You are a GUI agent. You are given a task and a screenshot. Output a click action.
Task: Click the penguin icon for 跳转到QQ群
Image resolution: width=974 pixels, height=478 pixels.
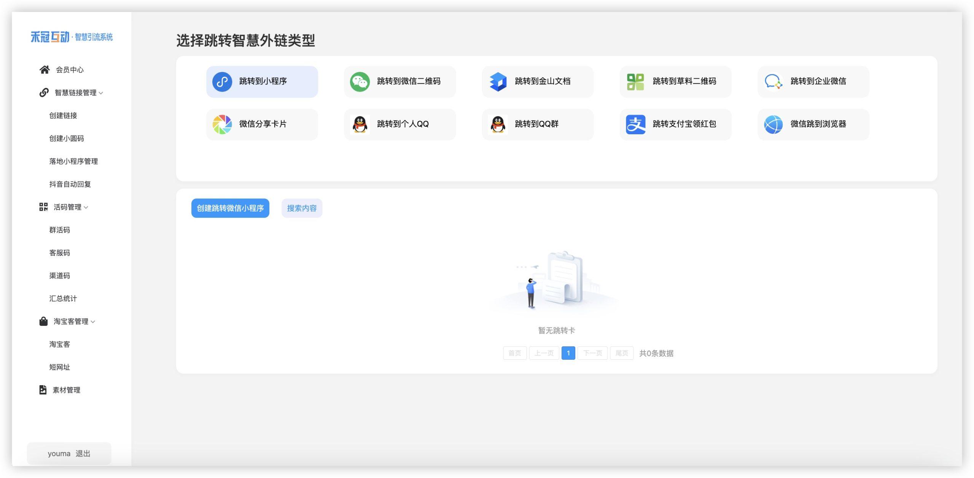pyautogui.click(x=498, y=124)
